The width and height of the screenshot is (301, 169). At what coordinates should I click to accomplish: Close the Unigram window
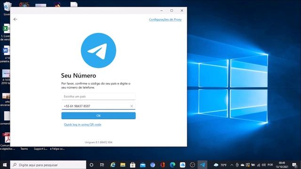pyautogui.click(x=182, y=10)
